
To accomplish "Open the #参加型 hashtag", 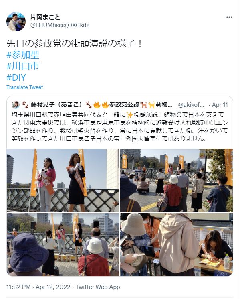I will tap(23, 55).
